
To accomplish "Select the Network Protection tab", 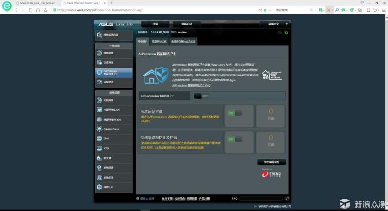I will point(142,41).
